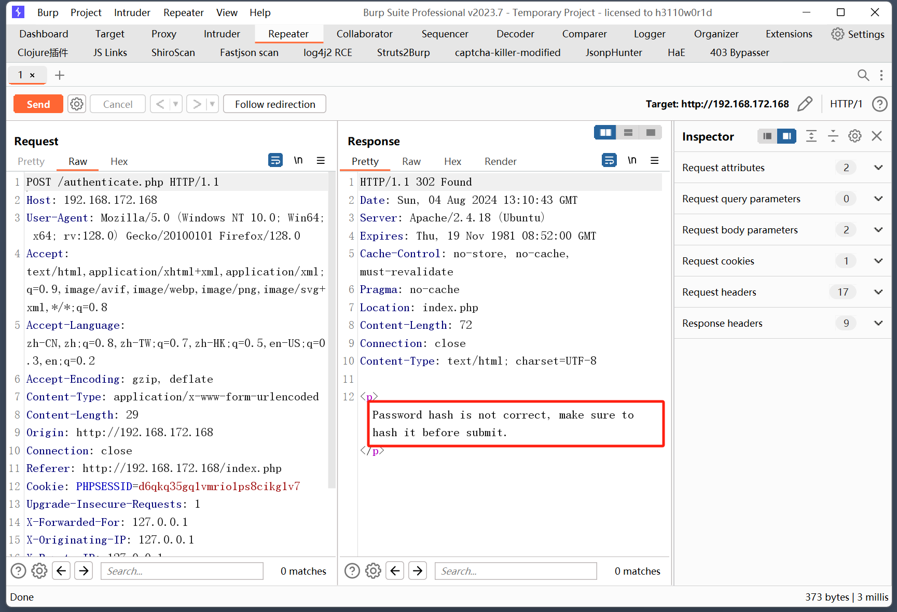Go to previous request search match
Image resolution: width=897 pixels, height=612 pixels.
click(61, 571)
